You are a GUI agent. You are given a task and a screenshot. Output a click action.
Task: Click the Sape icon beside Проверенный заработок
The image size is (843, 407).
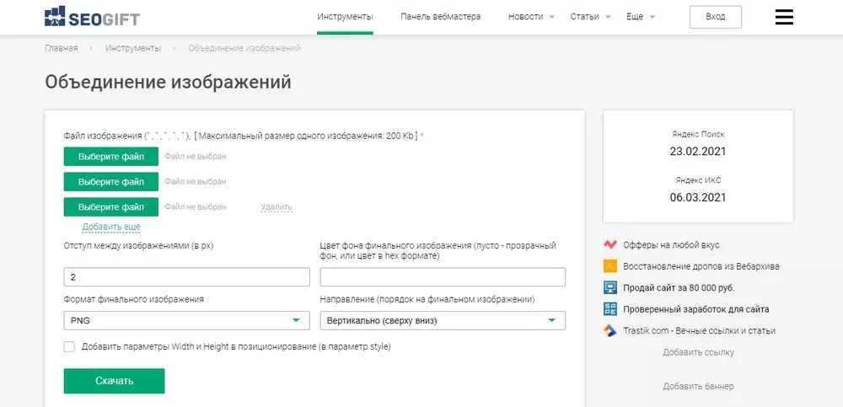tap(609, 309)
